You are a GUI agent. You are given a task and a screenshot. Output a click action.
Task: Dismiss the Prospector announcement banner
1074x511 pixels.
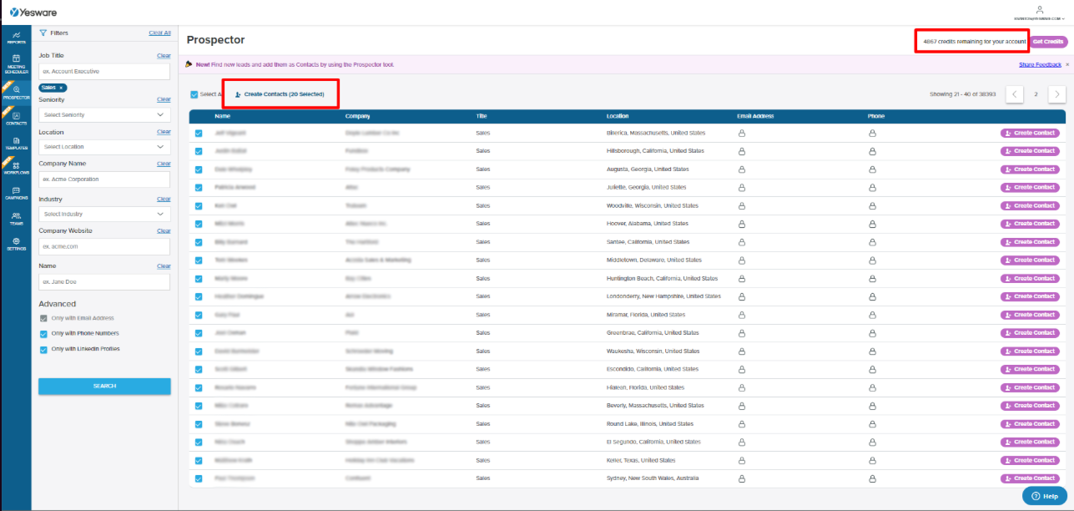pos(1066,64)
